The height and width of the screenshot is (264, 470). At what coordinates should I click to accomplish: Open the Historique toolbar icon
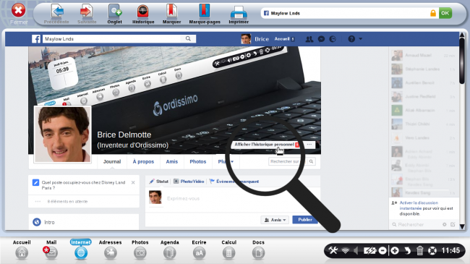(143, 12)
